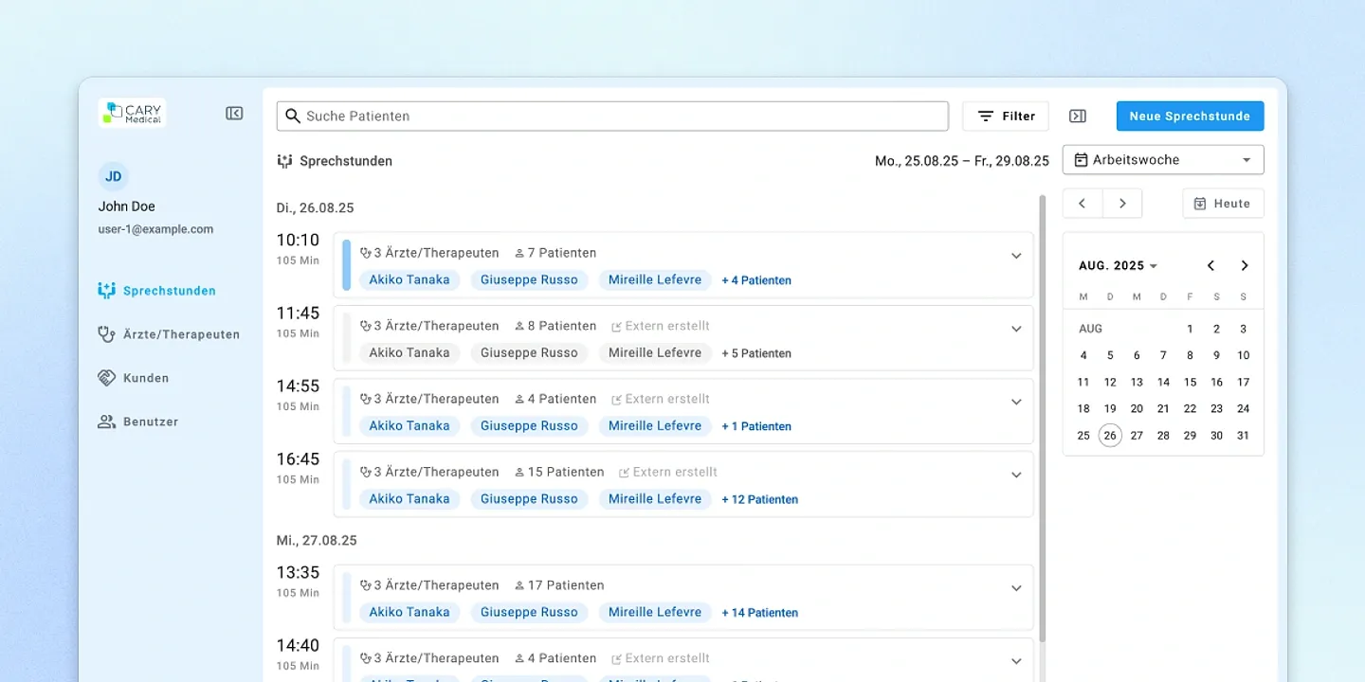The width and height of the screenshot is (1365, 682).
Task: Click the CARY Medical logo
Action: click(x=132, y=113)
